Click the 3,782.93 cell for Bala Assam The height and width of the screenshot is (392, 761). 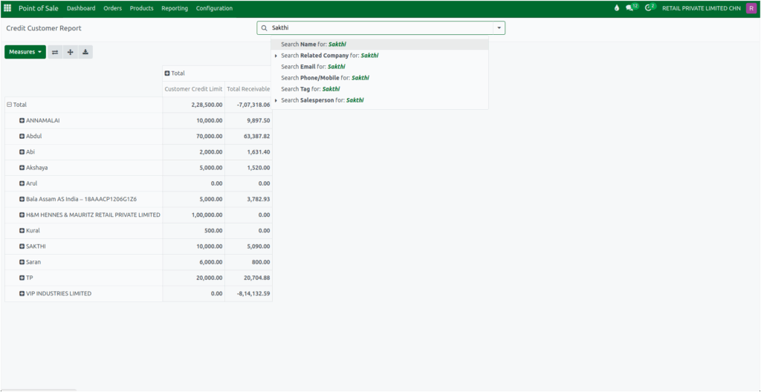pos(248,200)
